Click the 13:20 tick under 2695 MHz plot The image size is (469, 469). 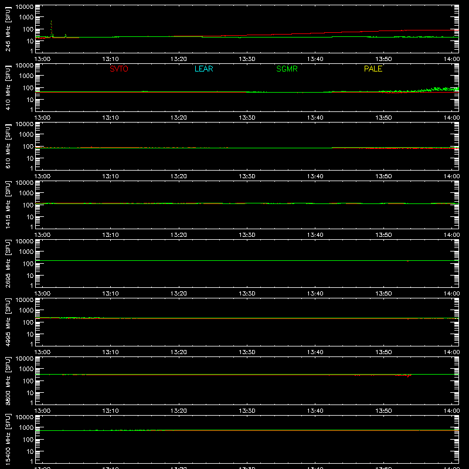pos(179,294)
